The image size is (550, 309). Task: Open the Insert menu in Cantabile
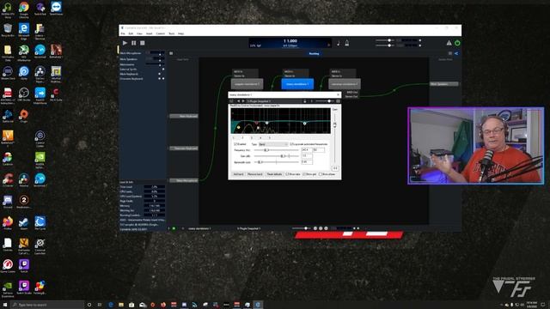[x=149, y=33]
